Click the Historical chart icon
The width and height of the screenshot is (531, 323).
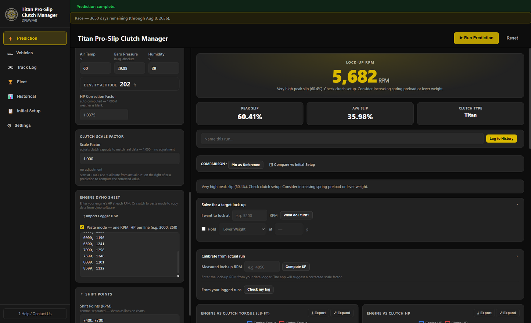[x=10, y=97]
